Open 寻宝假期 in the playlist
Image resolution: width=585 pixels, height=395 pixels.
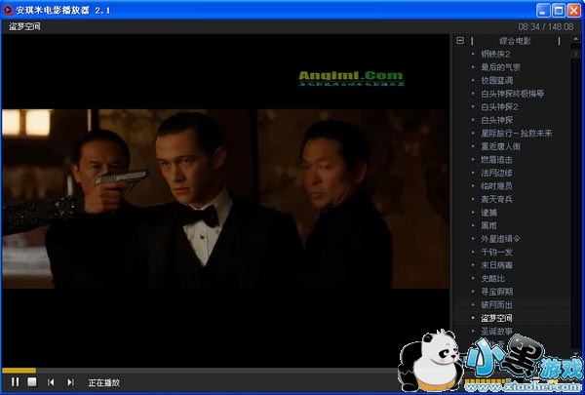tap(496, 292)
